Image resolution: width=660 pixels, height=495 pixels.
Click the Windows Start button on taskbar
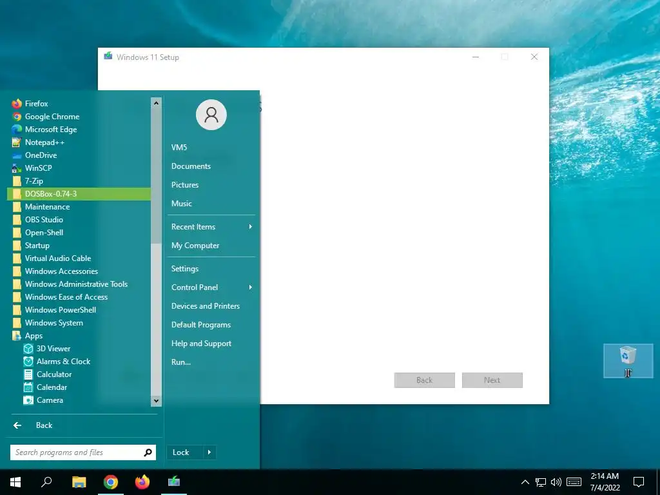(15, 482)
